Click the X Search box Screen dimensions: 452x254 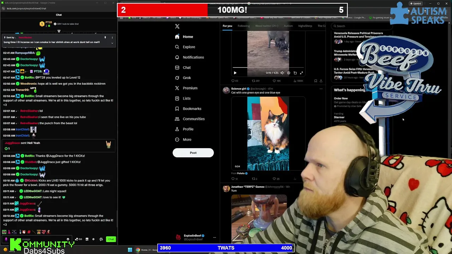tap(363, 26)
